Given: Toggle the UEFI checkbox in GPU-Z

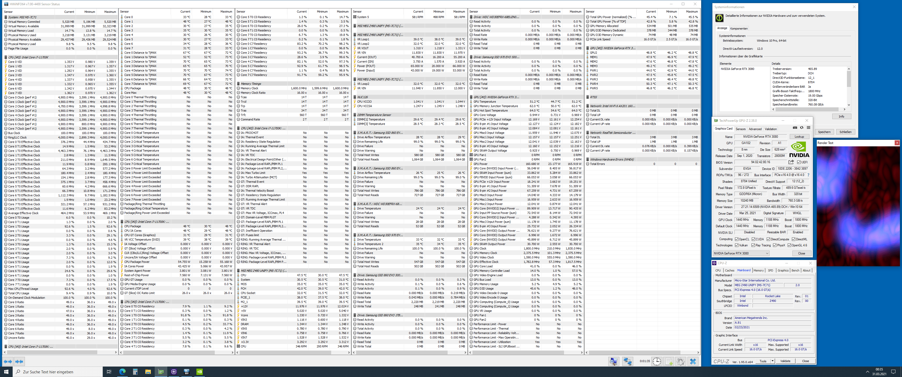Looking at the screenshot, I should click(799, 162).
